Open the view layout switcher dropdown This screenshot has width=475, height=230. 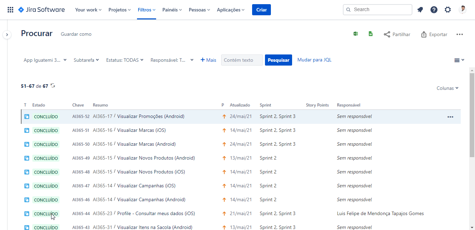(459, 60)
